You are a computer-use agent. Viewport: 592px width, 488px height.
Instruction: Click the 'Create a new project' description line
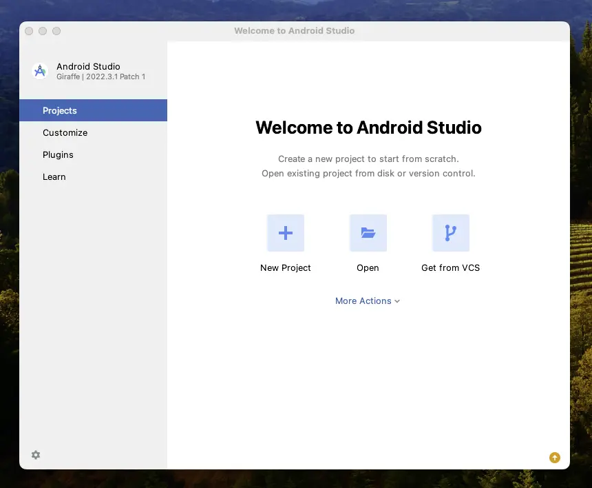(368, 159)
